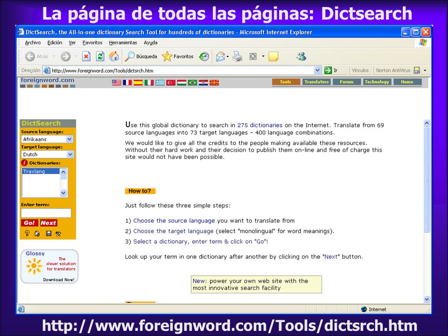448x336 pixels.
Task: Select the Italian flag
Action: (149, 83)
